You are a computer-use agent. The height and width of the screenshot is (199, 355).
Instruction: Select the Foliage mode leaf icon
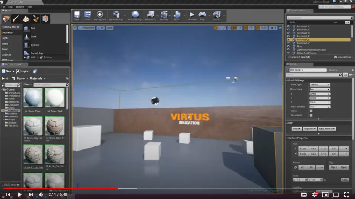(x=35, y=19)
